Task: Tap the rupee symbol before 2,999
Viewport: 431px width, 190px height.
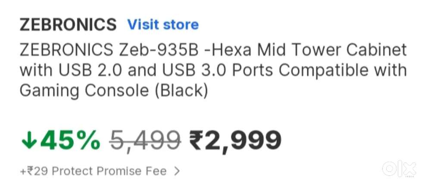Action: click(197, 141)
